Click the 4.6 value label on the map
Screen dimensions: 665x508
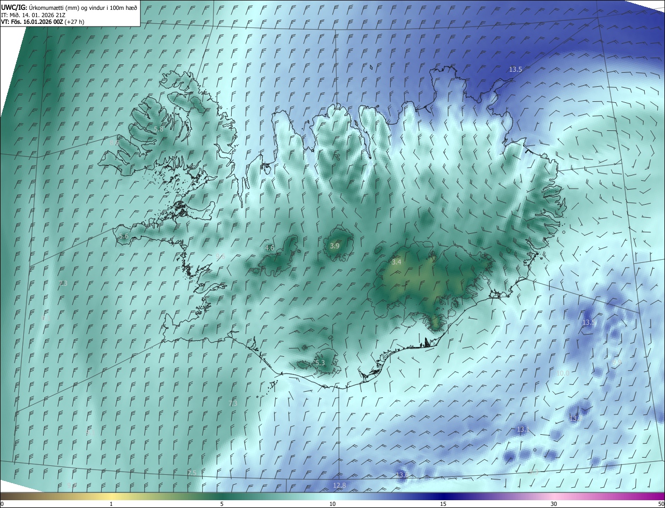point(270,248)
